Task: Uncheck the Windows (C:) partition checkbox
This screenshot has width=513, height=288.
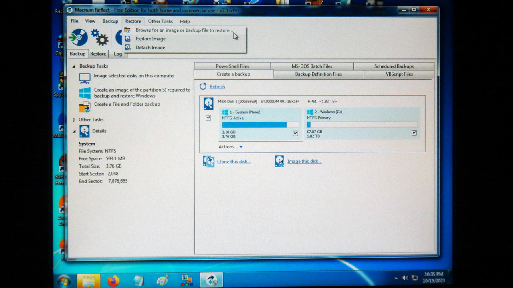Action: tap(414, 133)
